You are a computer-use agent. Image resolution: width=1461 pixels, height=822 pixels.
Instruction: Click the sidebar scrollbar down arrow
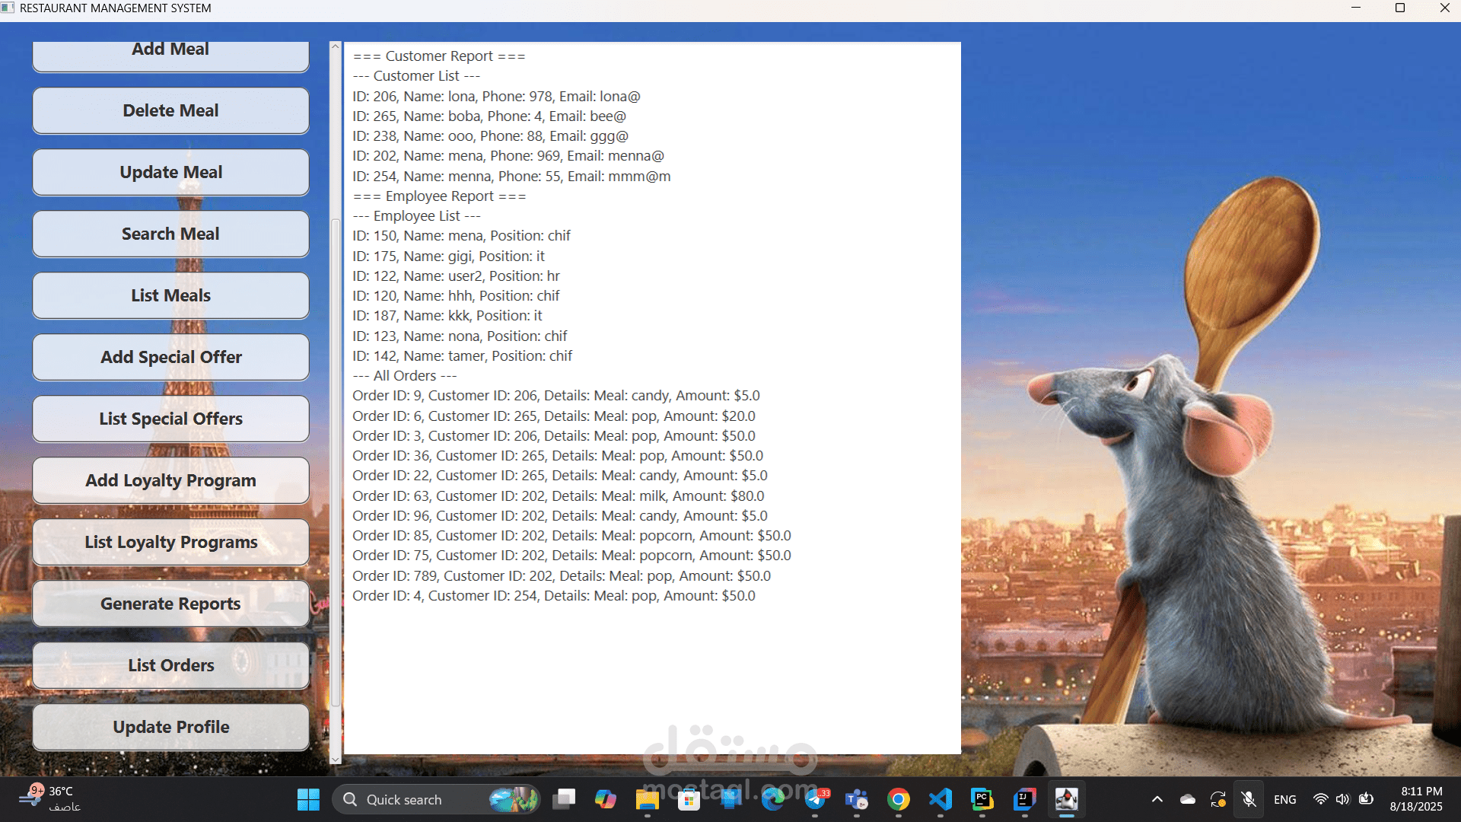tap(335, 759)
